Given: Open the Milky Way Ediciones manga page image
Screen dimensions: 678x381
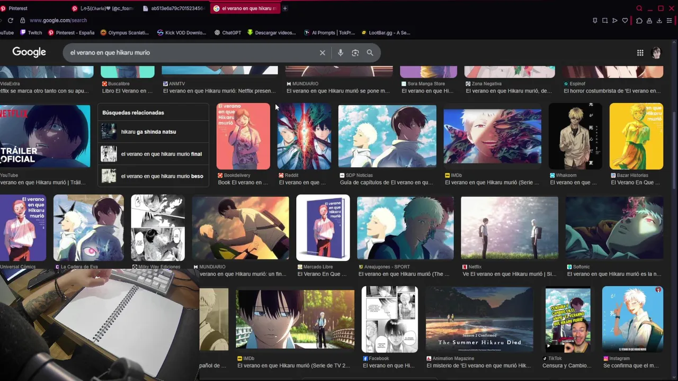Looking at the screenshot, I should [158, 228].
